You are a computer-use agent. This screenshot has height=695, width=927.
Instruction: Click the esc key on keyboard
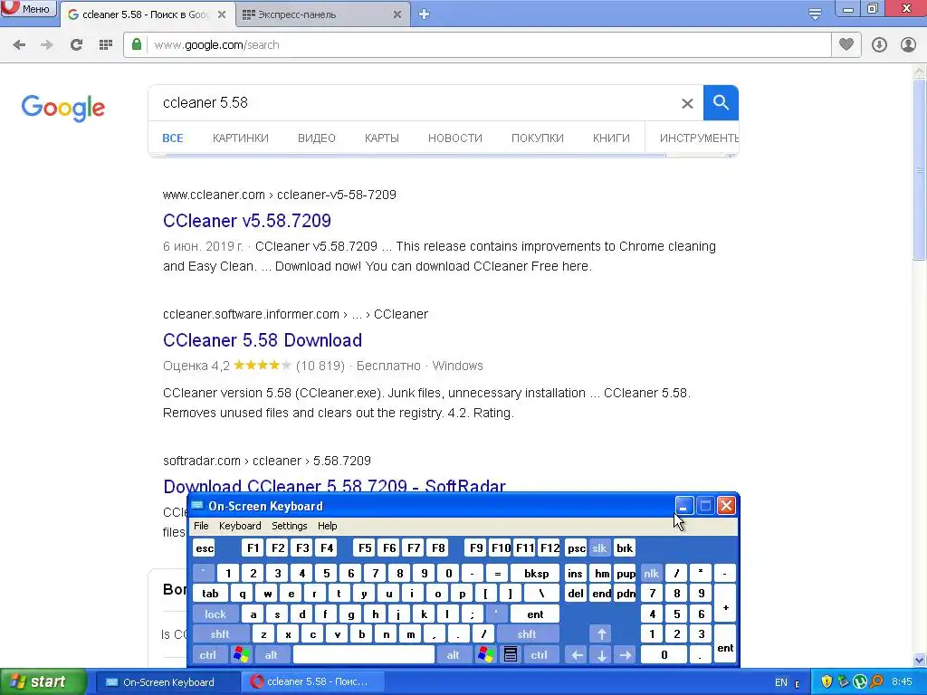click(205, 548)
